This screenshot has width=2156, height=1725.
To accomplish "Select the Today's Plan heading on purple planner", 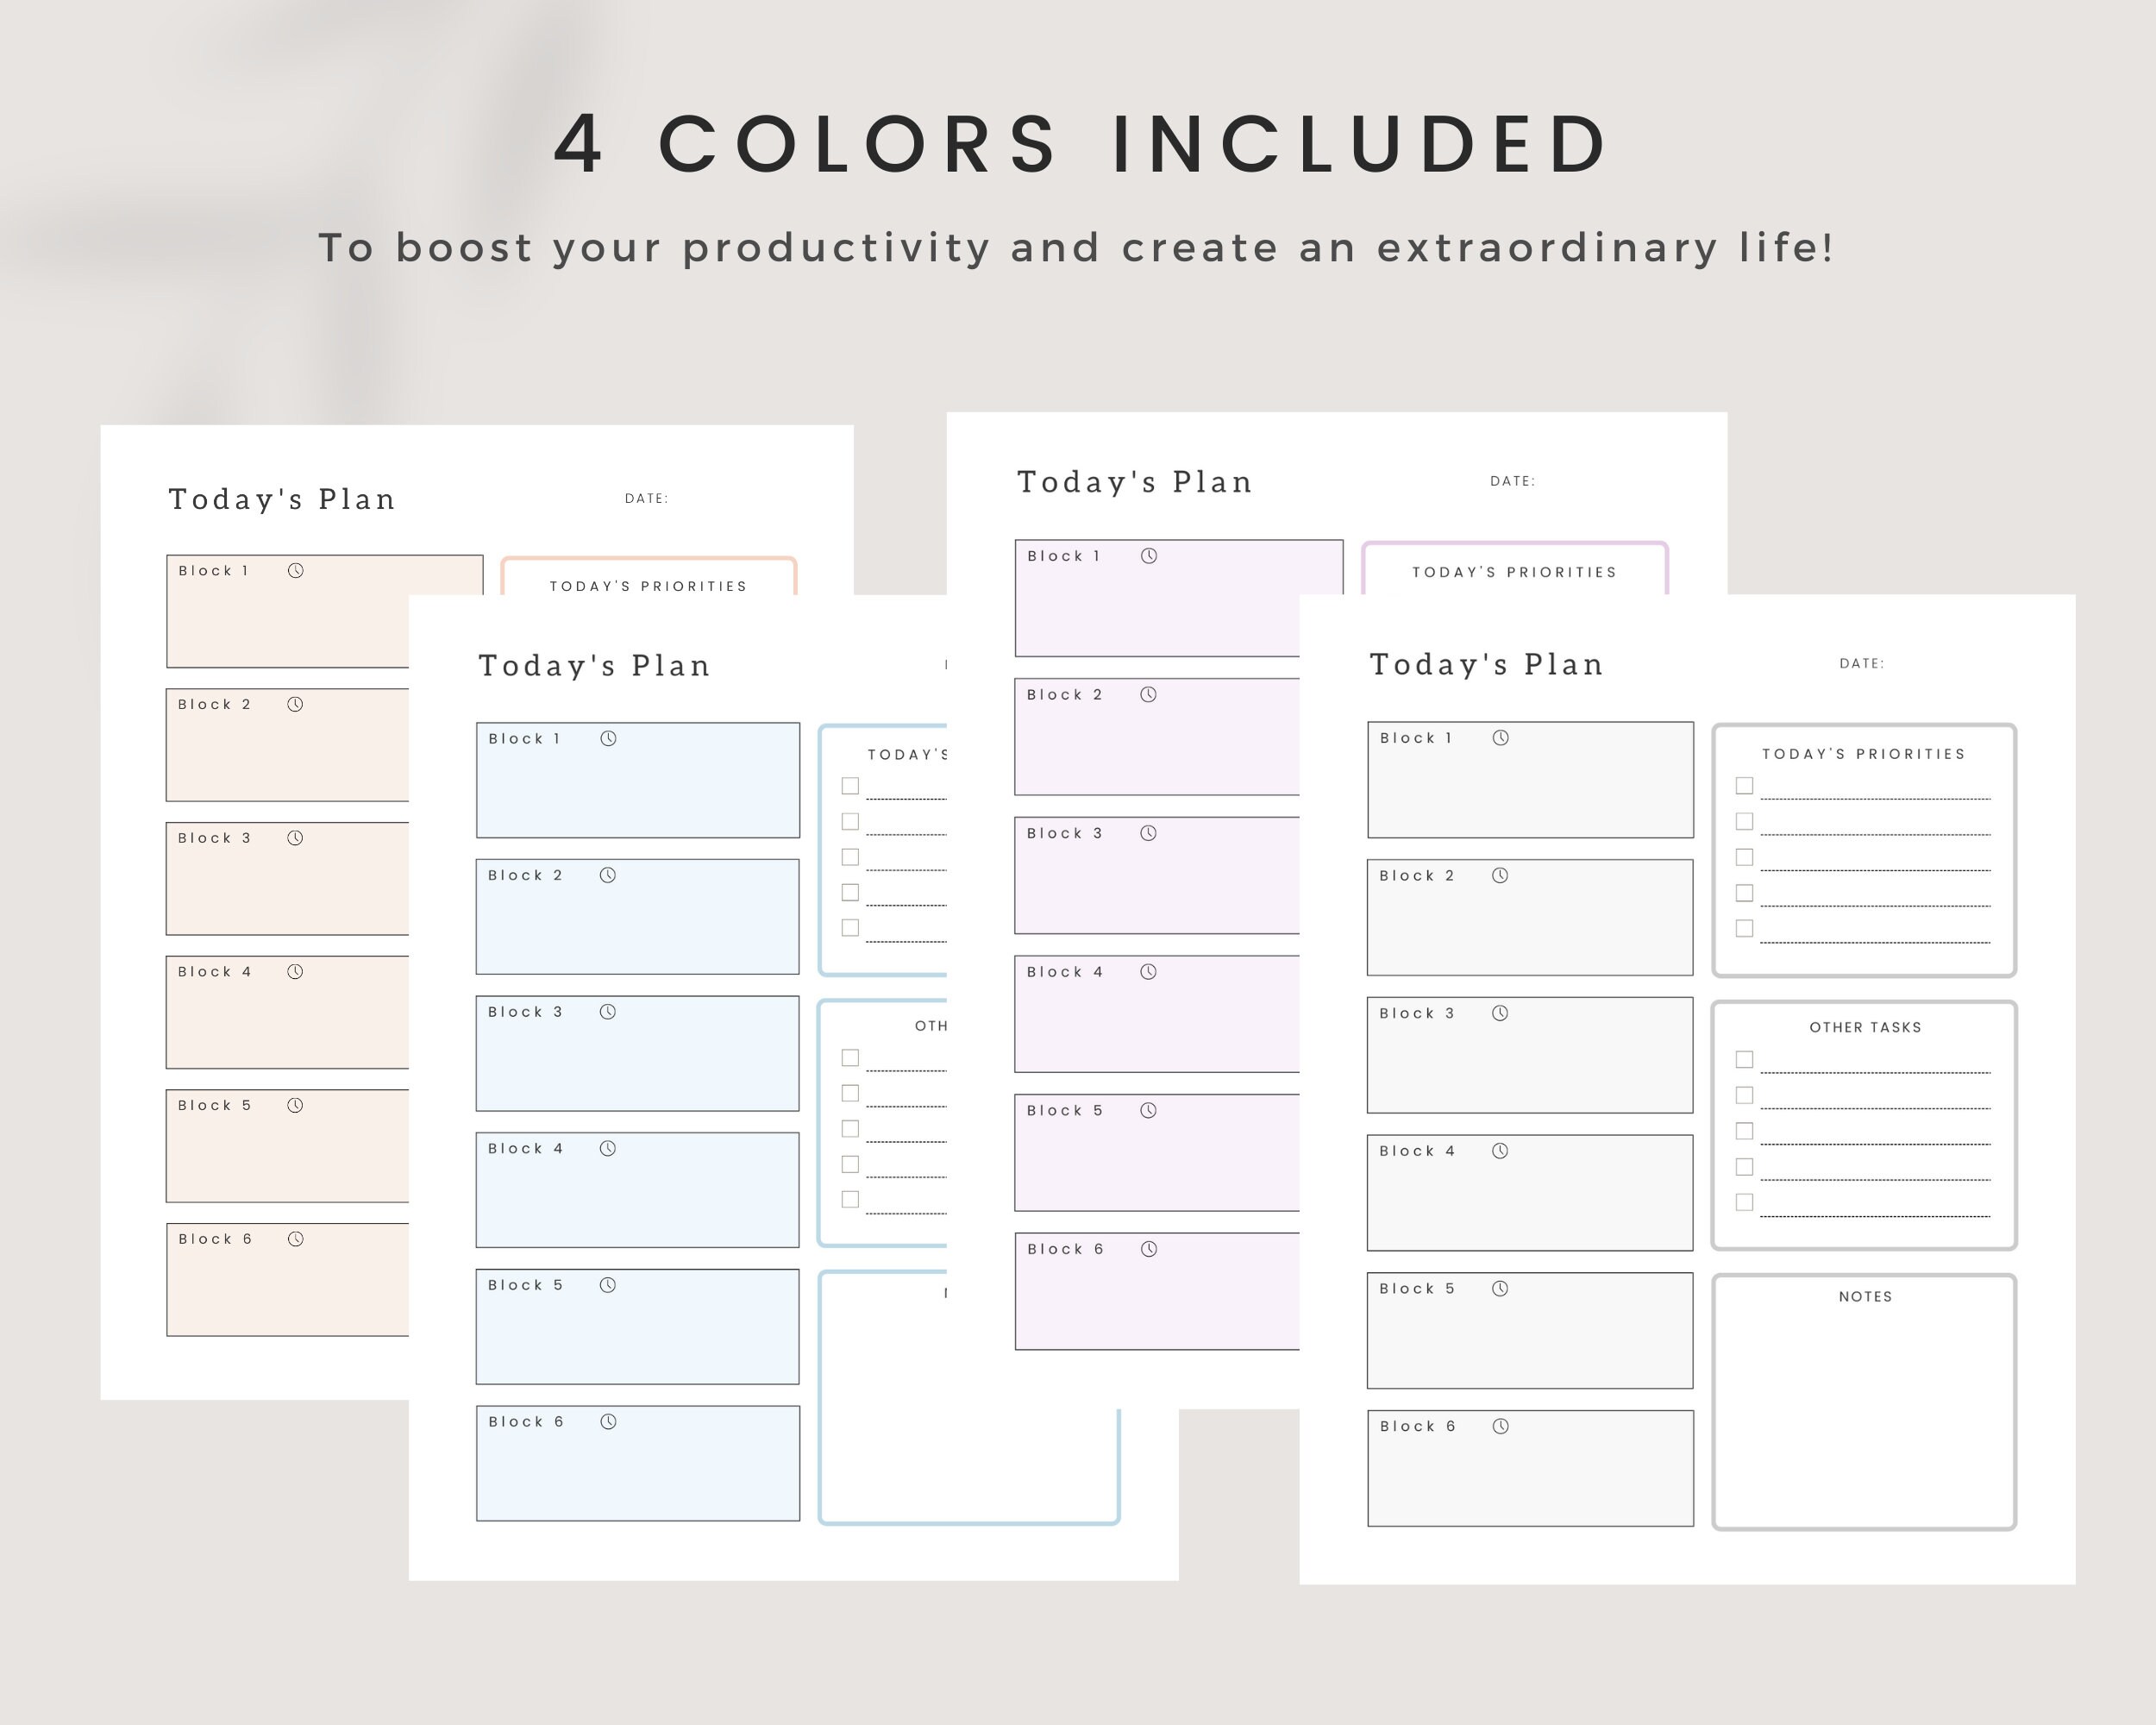I will pos(1133,481).
